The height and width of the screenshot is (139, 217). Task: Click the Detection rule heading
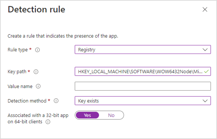(x=37, y=10)
